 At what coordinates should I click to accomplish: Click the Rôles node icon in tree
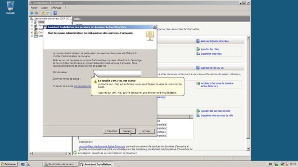tap(36, 22)
